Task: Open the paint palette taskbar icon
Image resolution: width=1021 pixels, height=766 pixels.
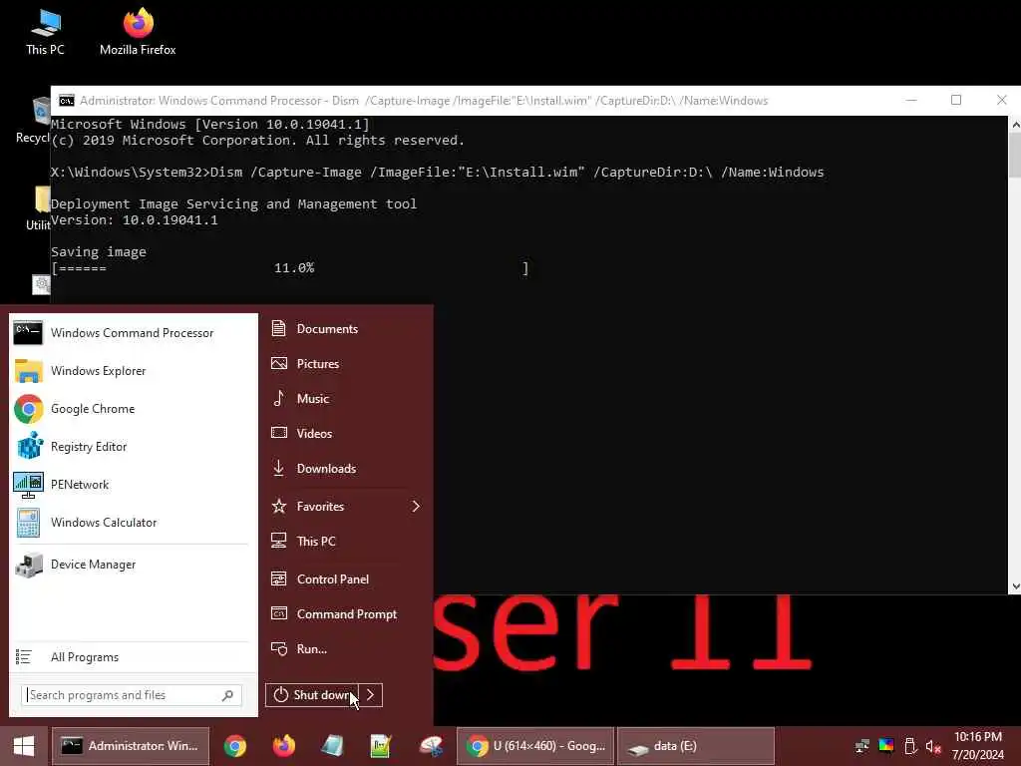Action: (431, 746)
